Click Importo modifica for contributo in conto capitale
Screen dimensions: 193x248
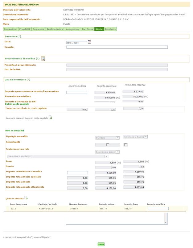(77, 110)
